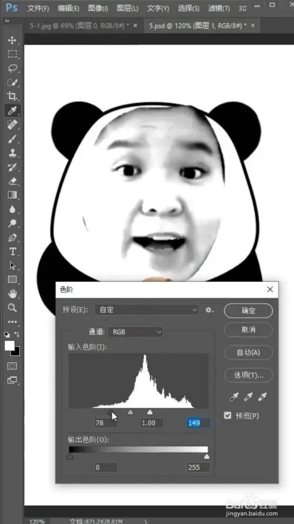The width and height of the screenshot is (294, 524).
Task: Open the 图像(I) menu
Action: [x=98, y=8]
